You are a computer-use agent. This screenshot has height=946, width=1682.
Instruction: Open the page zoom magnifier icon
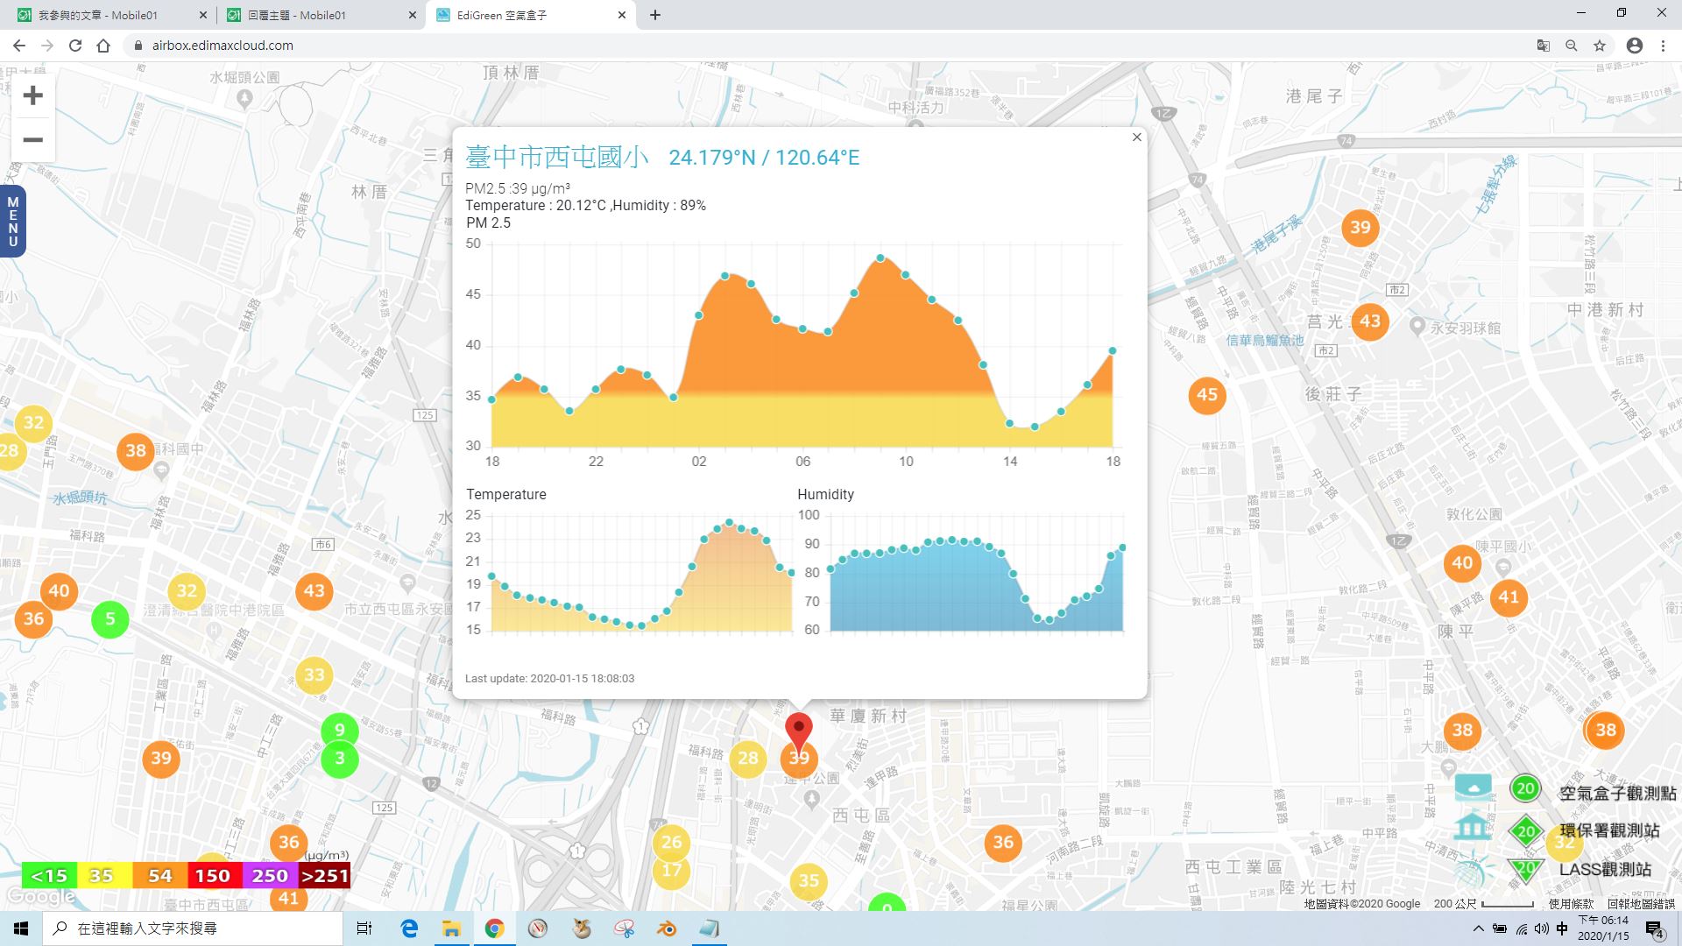point(1572,46)
